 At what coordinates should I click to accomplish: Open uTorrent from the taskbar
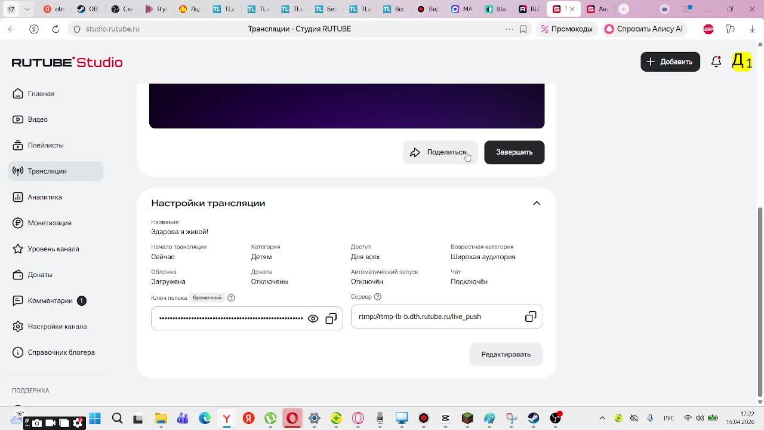(x=270, y=418)
